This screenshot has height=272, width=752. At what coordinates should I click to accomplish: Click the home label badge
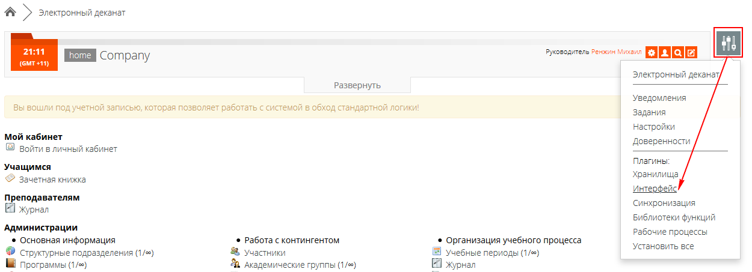80,55
